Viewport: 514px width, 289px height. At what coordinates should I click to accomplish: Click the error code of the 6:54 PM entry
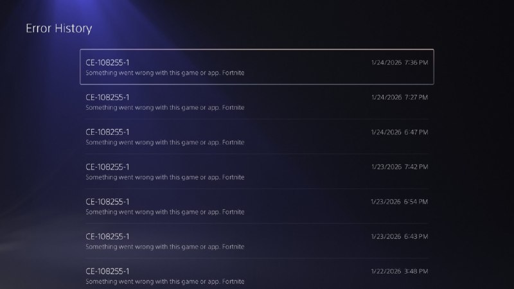107,202
